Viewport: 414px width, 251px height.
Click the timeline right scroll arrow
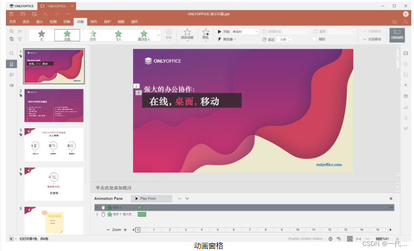390,230
